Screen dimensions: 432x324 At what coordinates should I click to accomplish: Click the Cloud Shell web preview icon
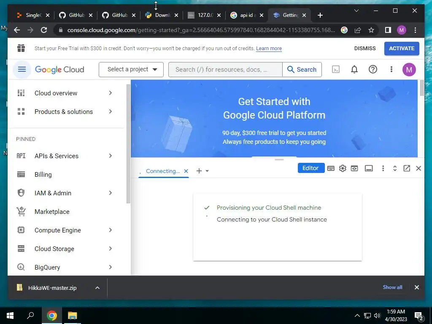click(354, 168)
